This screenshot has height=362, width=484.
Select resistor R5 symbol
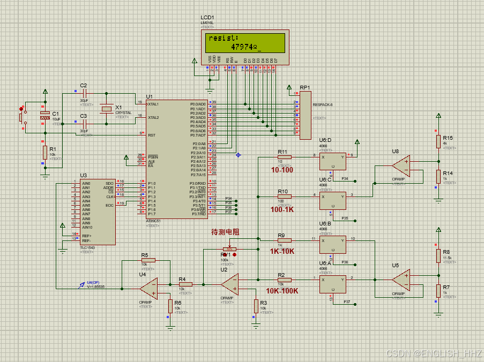click(148, 260)
